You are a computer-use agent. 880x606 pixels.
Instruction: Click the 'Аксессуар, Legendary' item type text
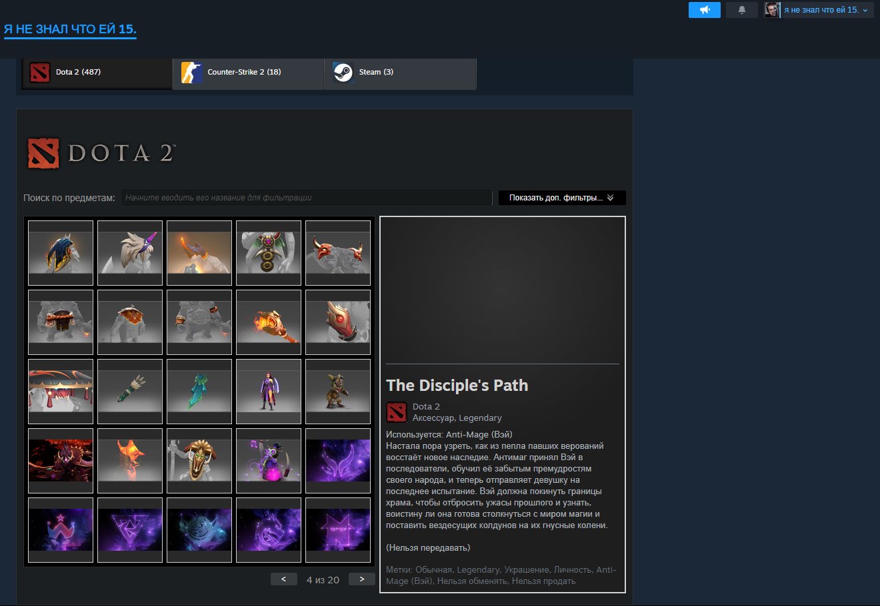[457, 418]
